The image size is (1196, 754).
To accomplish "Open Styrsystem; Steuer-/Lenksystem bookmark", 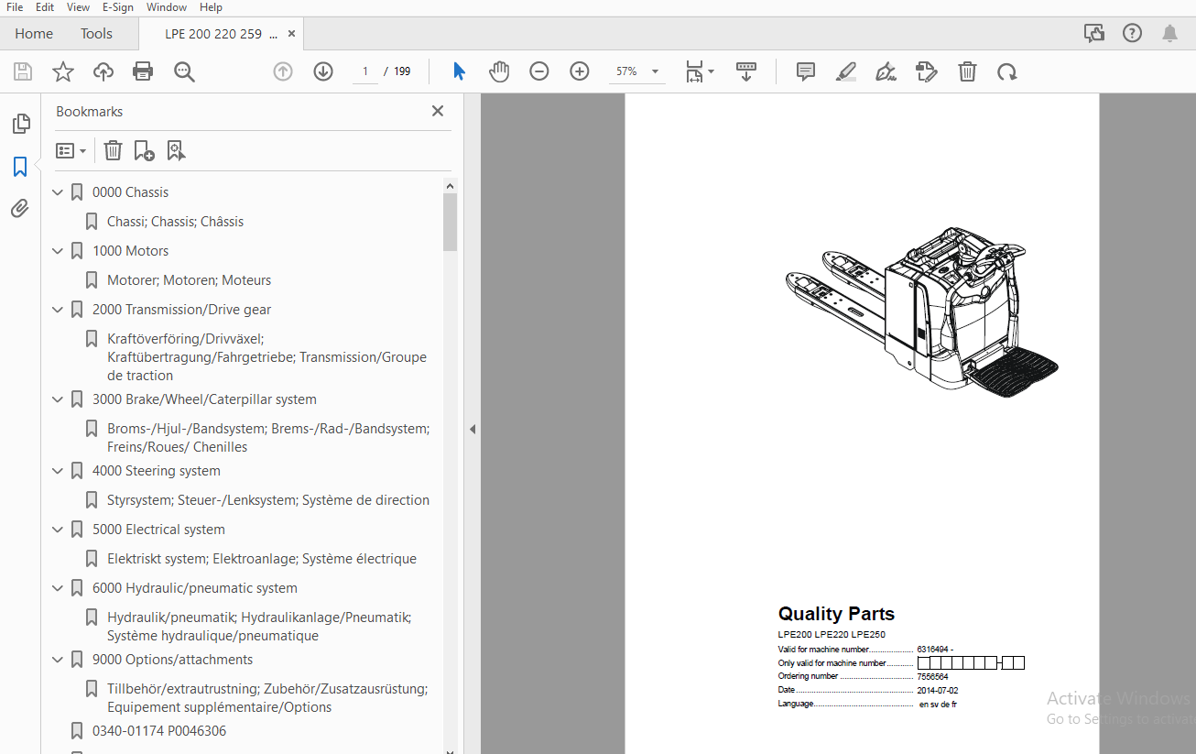I will (268, 500).
